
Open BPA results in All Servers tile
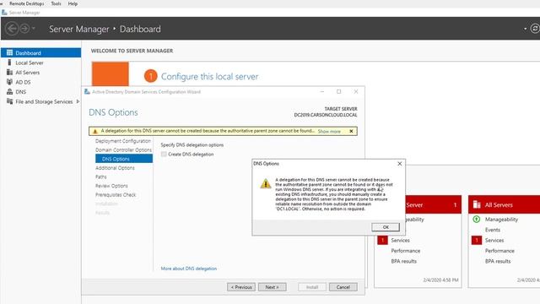(498, 261)
